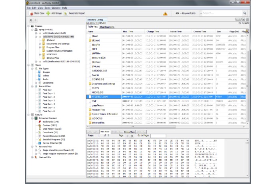Screen dimensions: 276x184
Task: Click the green Add Image plus icon
Action: (48, 13)
